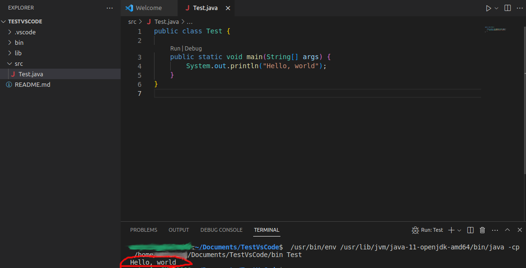
Task: Click the Run: Test terminal label
Action: click(432, 230)
